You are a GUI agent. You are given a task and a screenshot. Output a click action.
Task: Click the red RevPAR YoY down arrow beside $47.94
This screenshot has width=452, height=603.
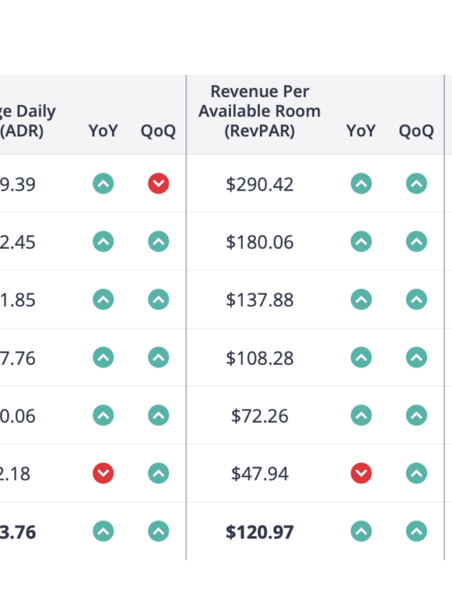pyautogui.click(x=362, y=473)
